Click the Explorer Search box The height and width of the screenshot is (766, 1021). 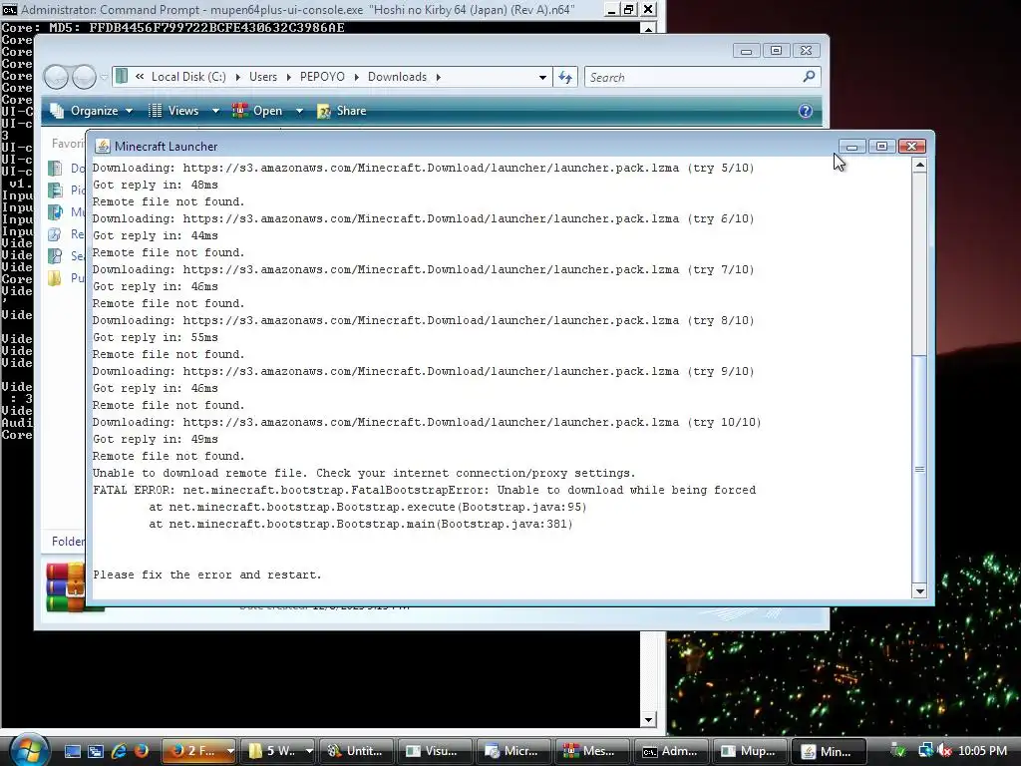point(702,78)
